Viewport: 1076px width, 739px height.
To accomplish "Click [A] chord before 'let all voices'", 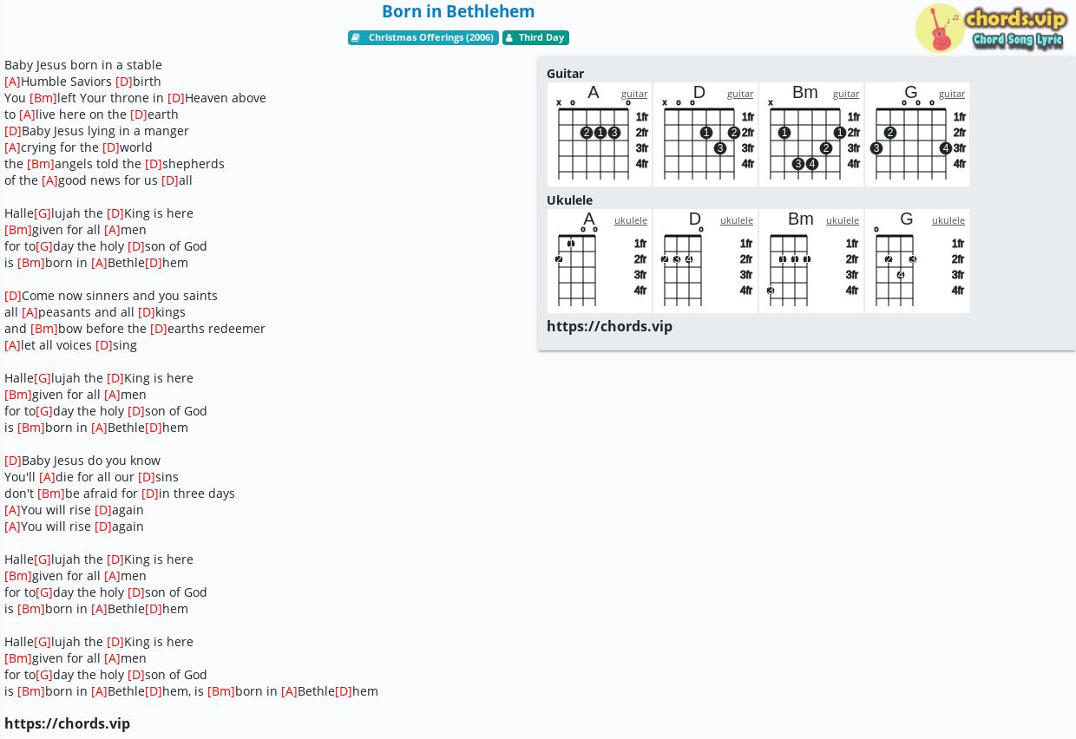I will tap(12, 345).
